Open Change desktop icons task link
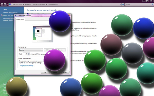Image resolution: width=154 pixels, height=96 pixels. [10, 12]
